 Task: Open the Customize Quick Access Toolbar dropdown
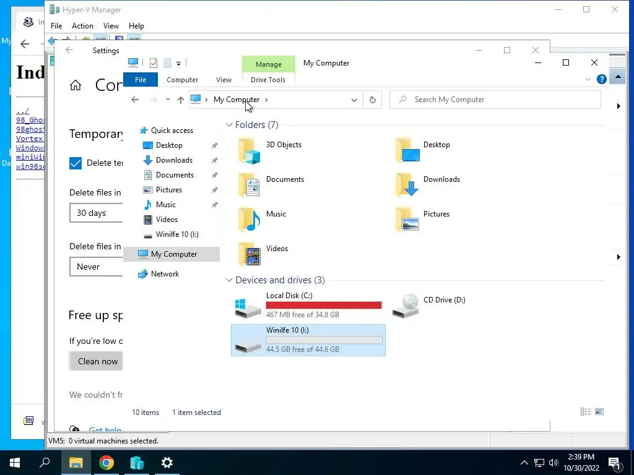point(178,64)
